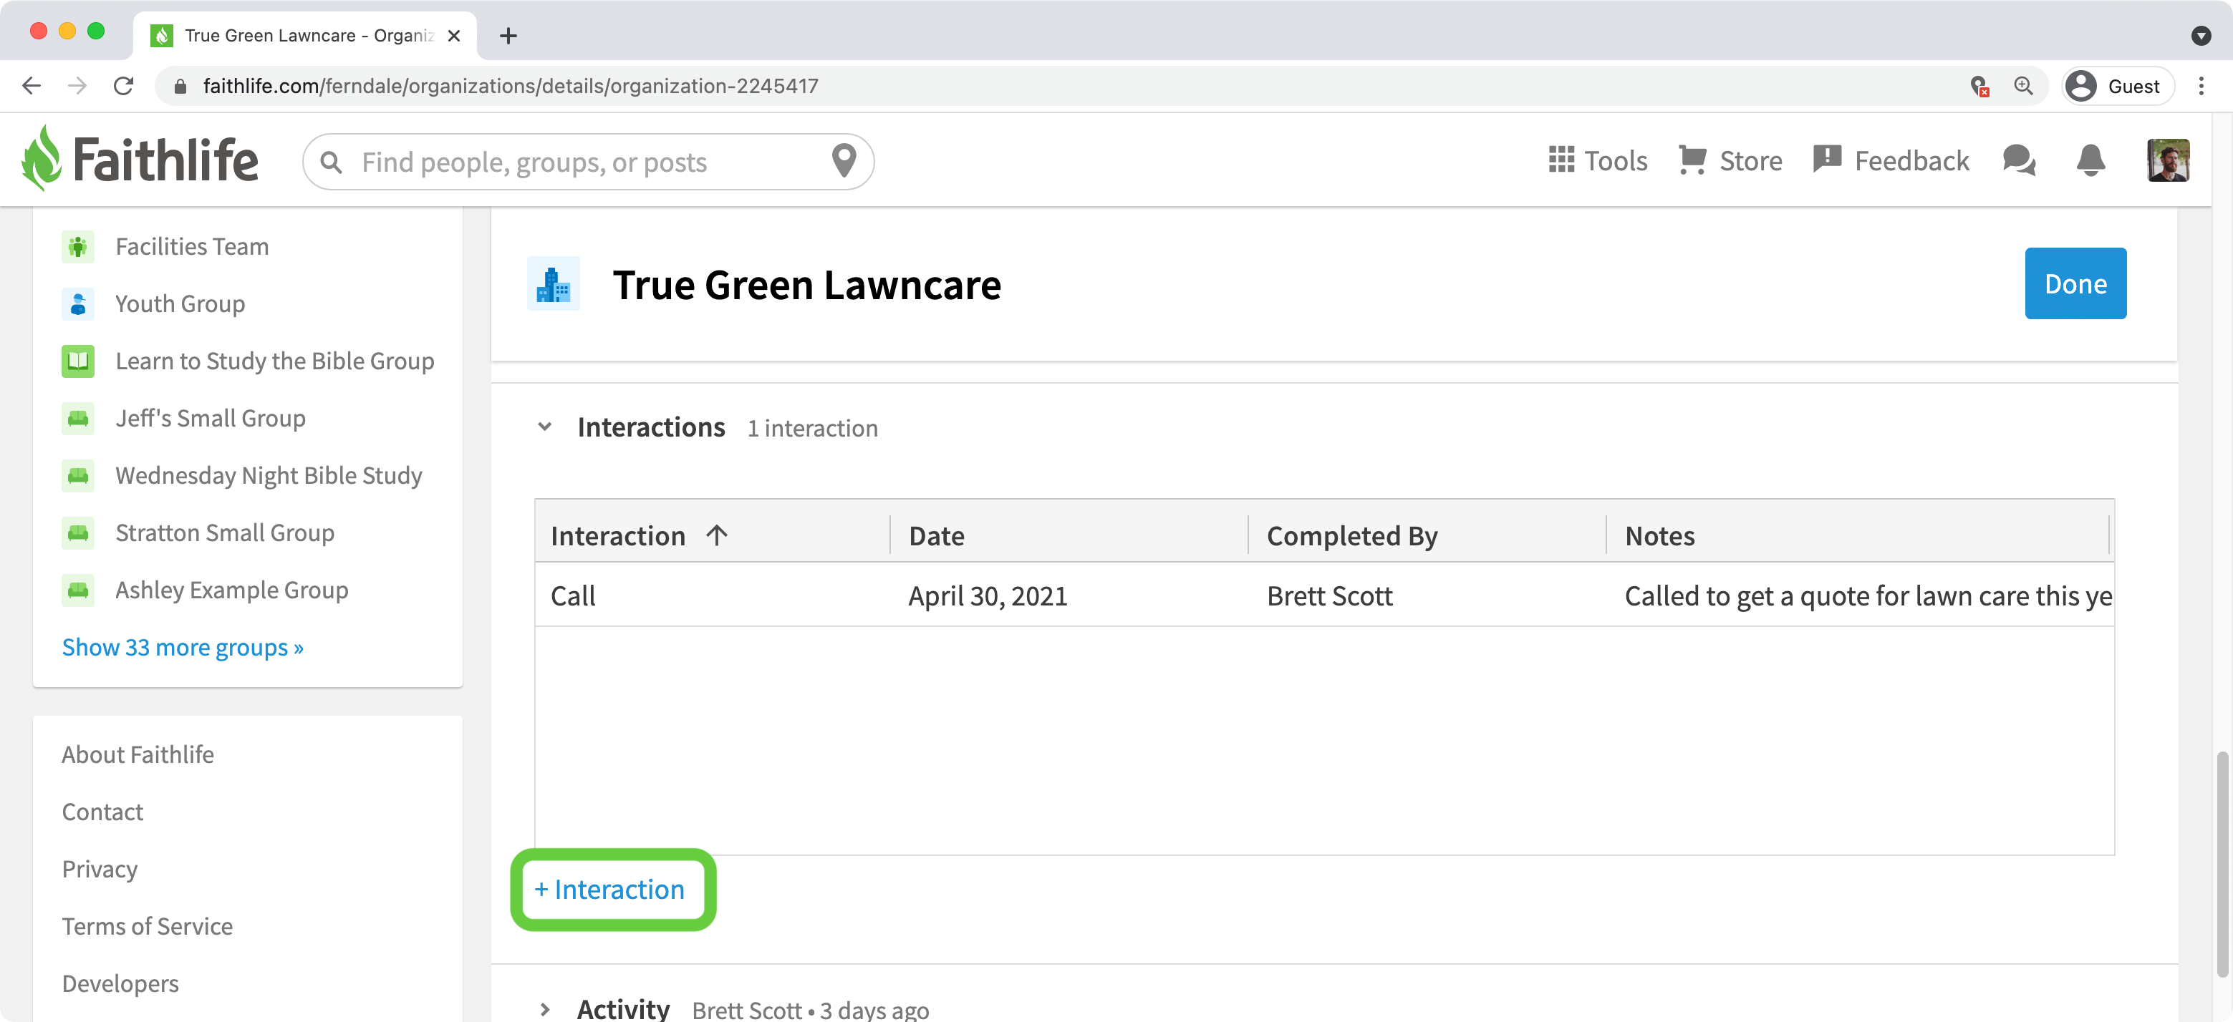Image resolution: width=2233 pixels, height=1022 pixels.
Task: Collapse the Interactions section
Action: (544, 427)
